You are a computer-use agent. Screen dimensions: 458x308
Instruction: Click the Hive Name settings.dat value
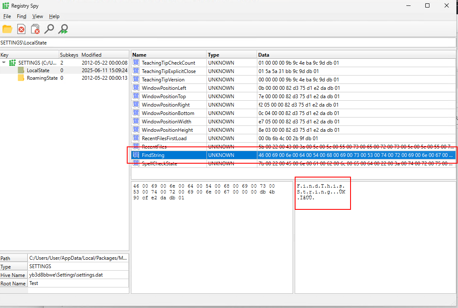pos(78,275)
